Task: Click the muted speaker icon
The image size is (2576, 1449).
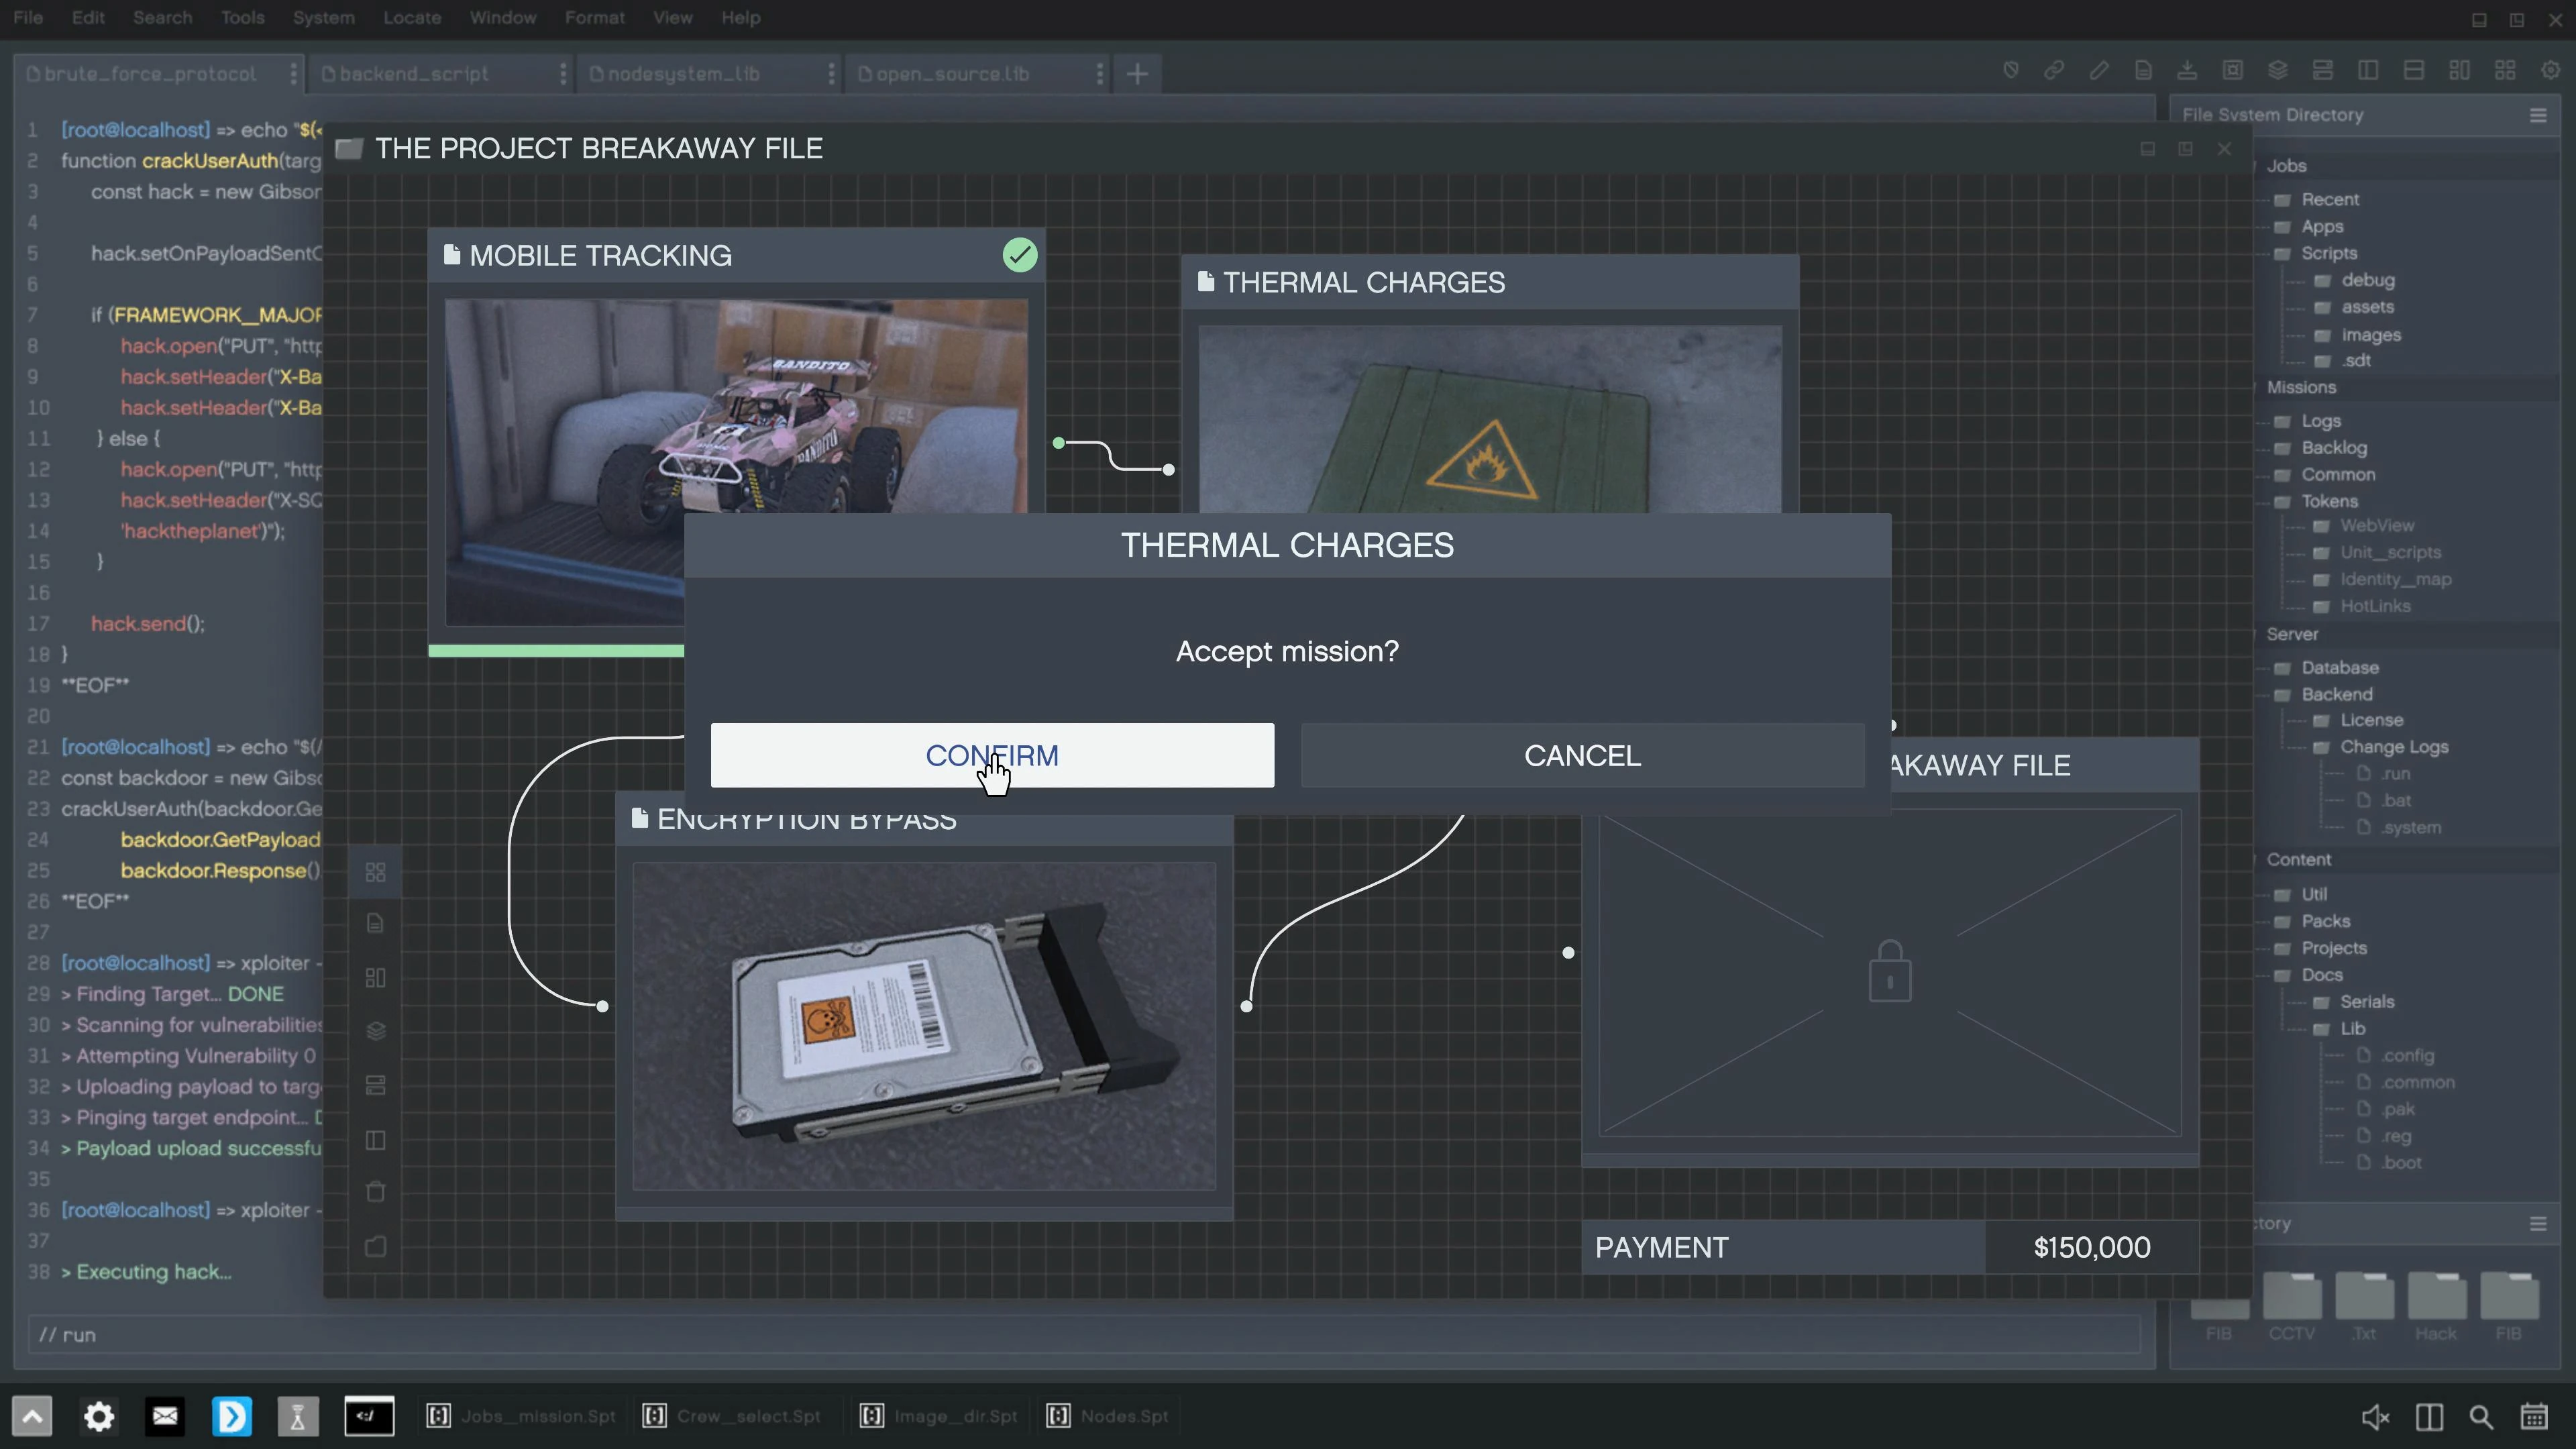Action: pos(2375,1416)
